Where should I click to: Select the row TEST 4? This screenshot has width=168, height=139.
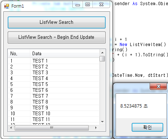pyautogui.click(x=54, y=78)
